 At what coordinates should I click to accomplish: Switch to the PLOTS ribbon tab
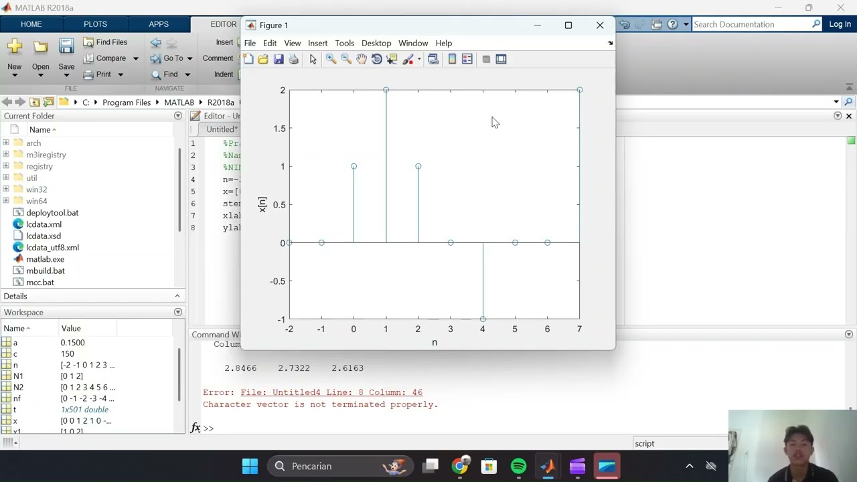95,24
